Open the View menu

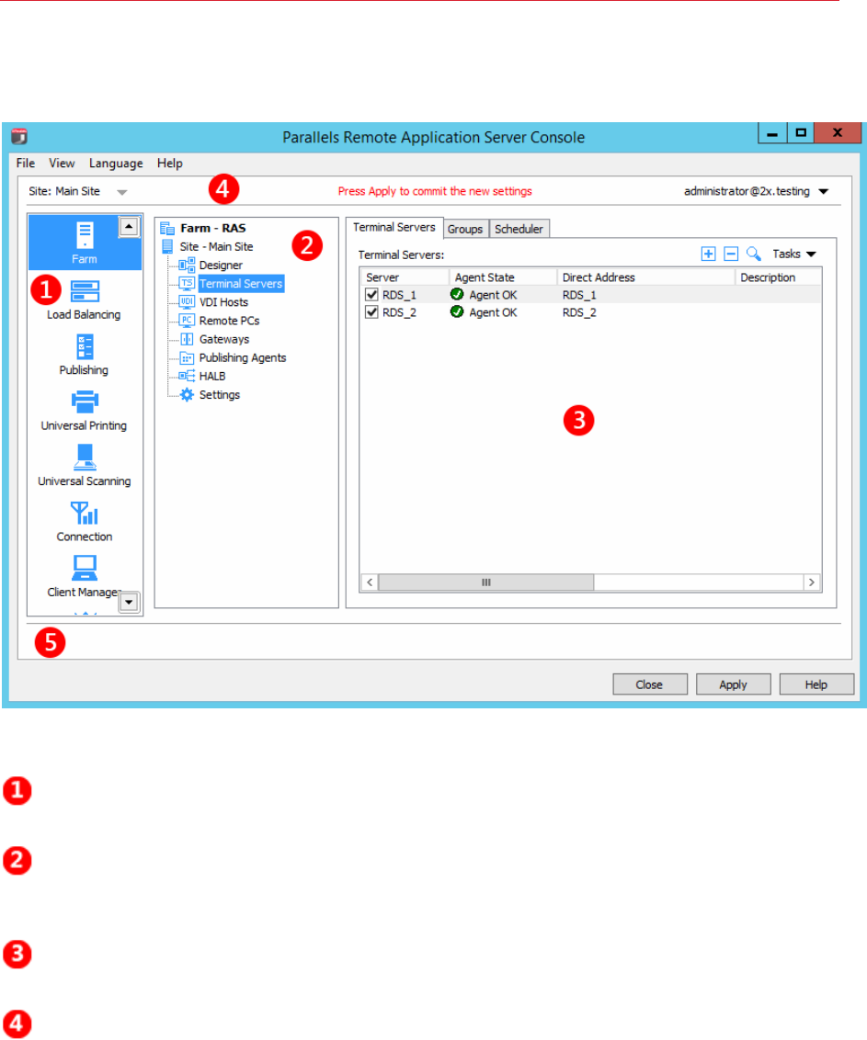point(62,164)
